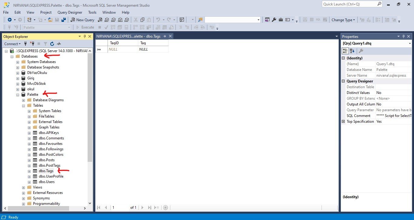
Task: Click the Disconnect icon in Object Explorer
Action: (32, 44)
